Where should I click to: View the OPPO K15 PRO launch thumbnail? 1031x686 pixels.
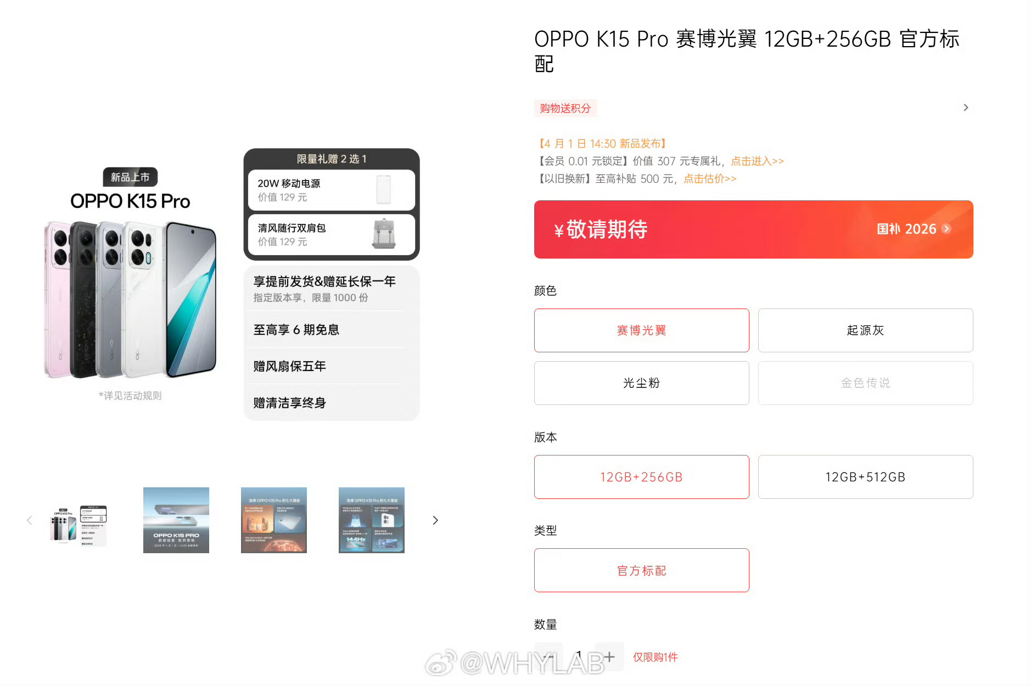tap(176, 520)
